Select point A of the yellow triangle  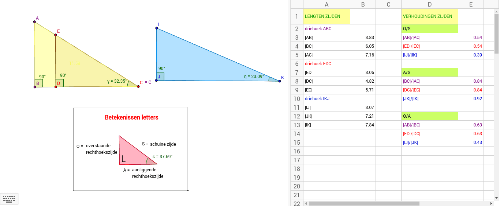(34, 22)
